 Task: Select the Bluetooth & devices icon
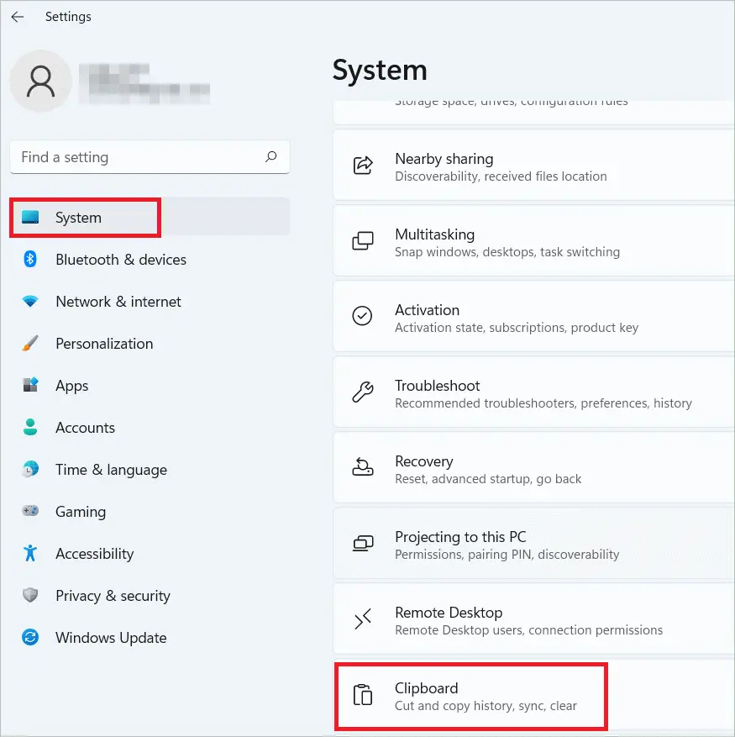pos(33,260)
